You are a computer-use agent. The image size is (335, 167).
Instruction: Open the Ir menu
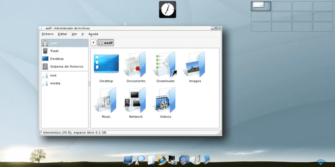83,34
